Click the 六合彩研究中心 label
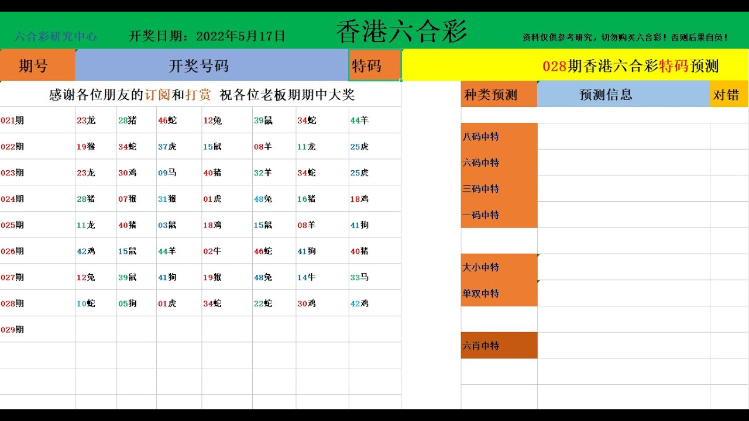Image resolution: width=749 pixels, height=421 pixels. coord(56,36)
